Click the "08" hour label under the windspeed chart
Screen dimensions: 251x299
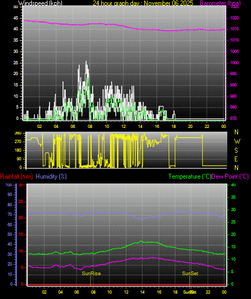pyautogui.click(x=90, y=126)
